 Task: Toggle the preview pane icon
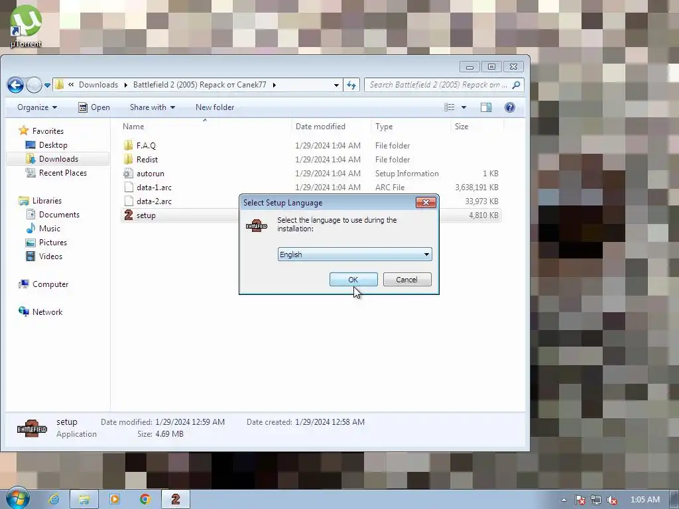486,107
